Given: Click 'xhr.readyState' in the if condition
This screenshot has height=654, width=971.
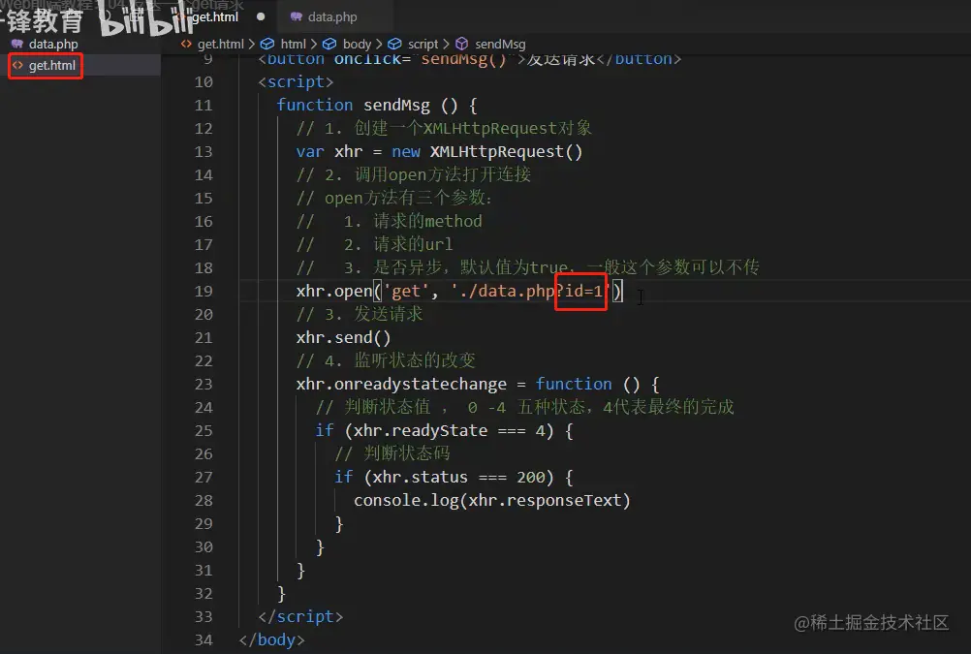Looking at the screenshot, I should pyautogui.click(x=421, y=430).
